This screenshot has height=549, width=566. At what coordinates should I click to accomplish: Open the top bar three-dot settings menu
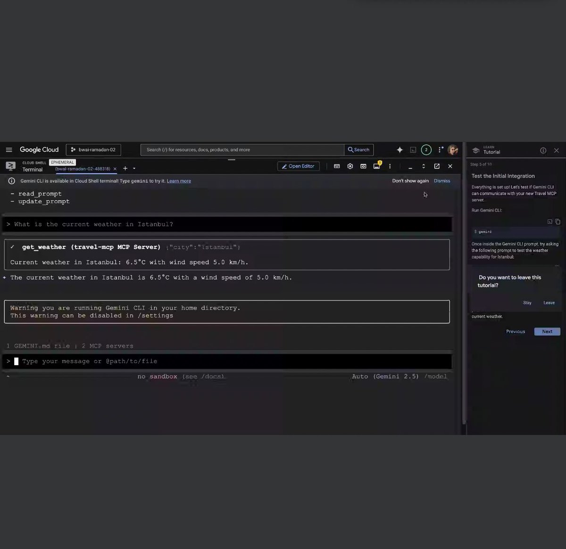(x=440, y=150)
